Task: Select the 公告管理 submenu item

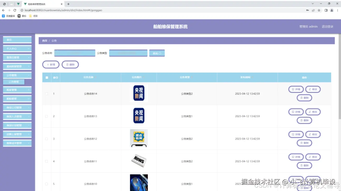Action: coord(14,82)
